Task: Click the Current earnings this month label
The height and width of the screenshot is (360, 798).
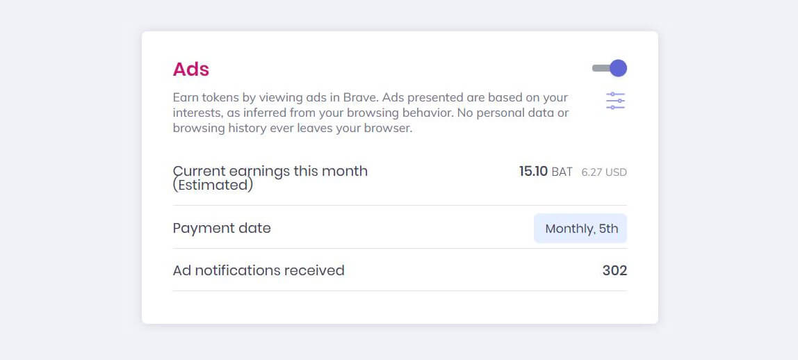Action: pyautogui.click(x=270, y=171)
